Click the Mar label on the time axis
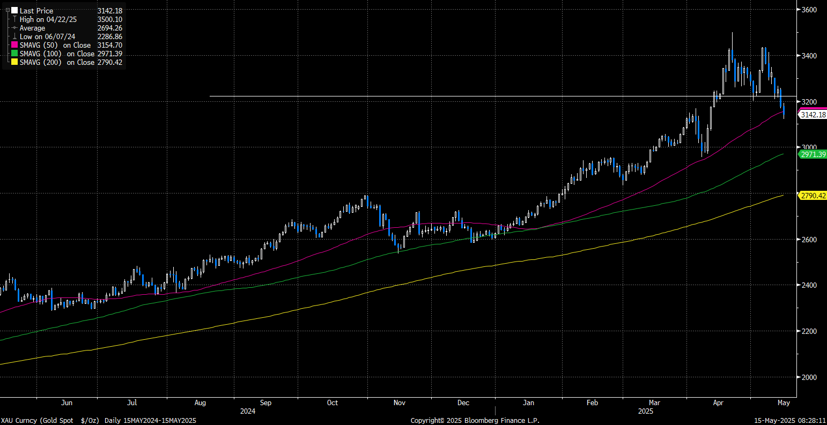This screenshot has height=425, width=827. point(654,402)
